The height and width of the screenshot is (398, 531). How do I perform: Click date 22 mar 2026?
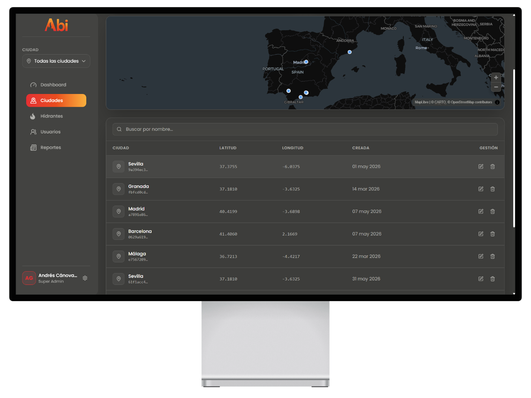click(366, 256)
